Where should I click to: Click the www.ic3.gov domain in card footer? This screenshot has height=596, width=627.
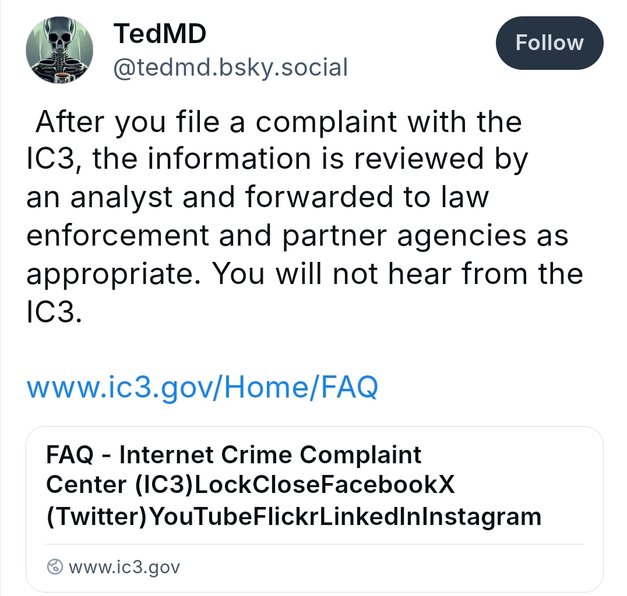pyautogui.click(x=124, y=567)
